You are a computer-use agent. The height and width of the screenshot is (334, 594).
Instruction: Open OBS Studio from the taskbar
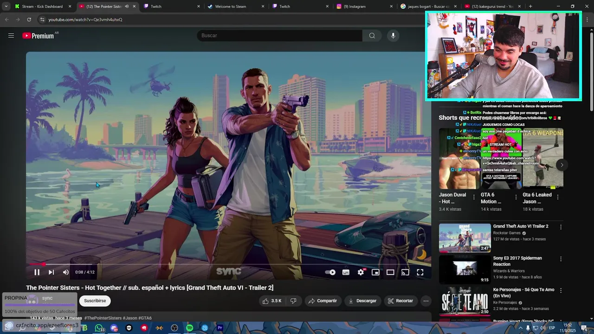[174, 328]
